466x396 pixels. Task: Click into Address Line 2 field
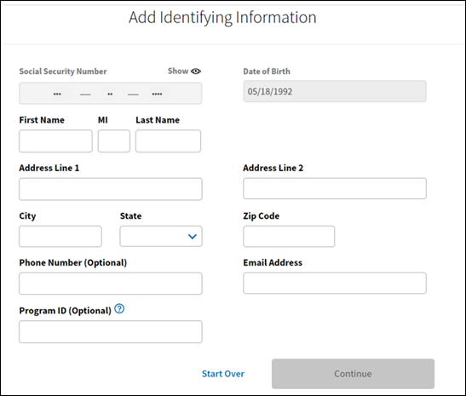coord(335,189)
